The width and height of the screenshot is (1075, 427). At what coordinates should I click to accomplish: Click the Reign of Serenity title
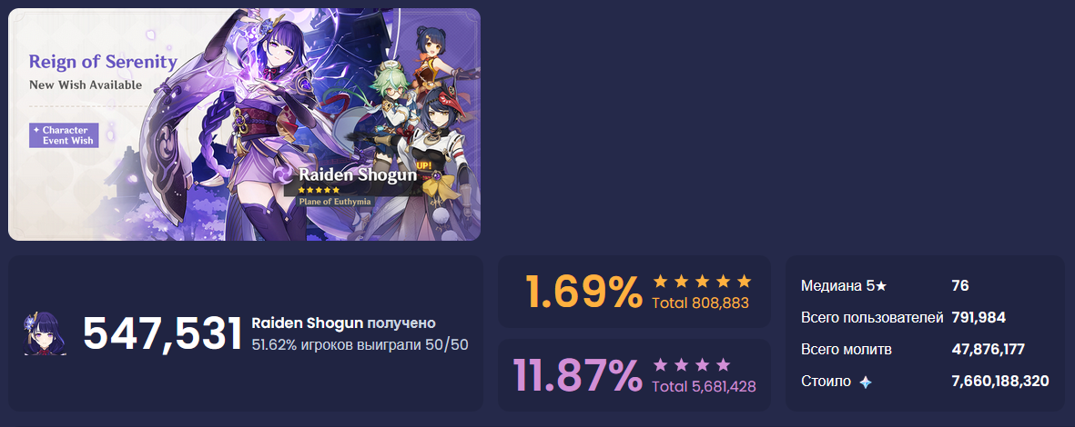click(x=103, y=62)
